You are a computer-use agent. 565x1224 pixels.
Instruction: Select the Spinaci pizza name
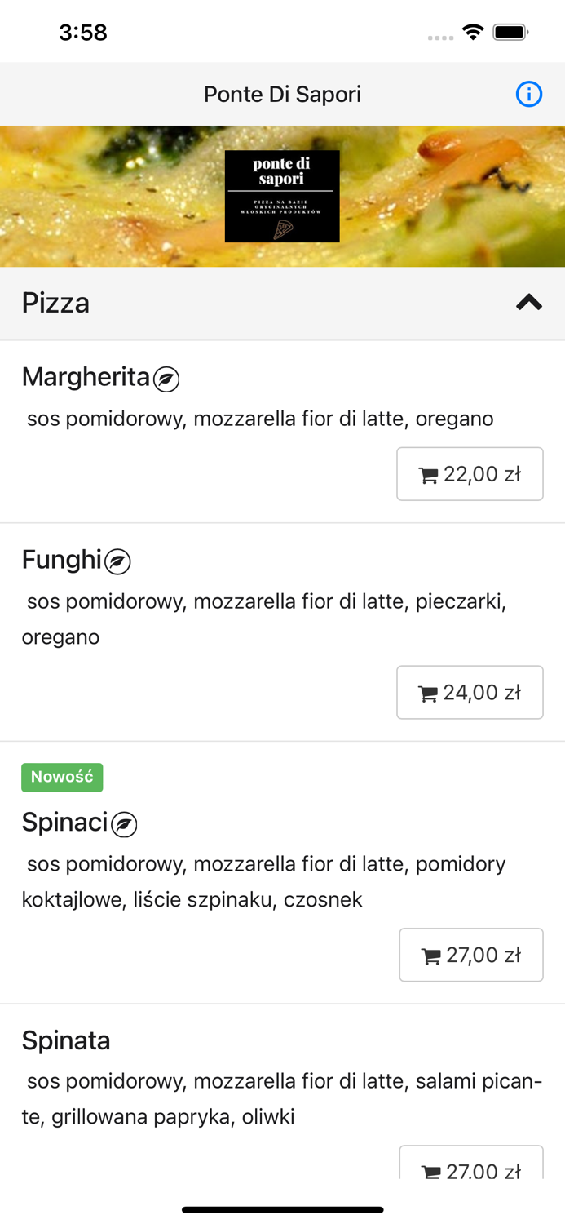64,823
